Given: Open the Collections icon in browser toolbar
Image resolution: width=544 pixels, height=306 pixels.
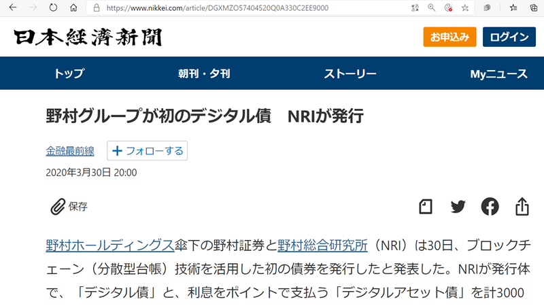Looking at the screenshot, I should [487, 7].
